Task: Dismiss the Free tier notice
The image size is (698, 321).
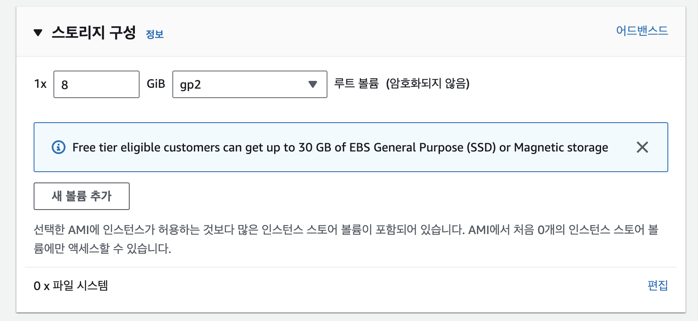Action: [642, 147]
